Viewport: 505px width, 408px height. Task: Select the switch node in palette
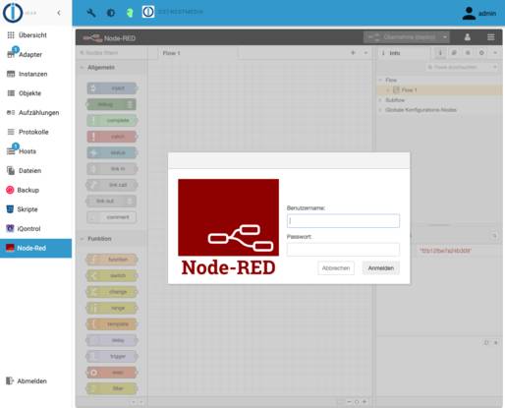point(112,275)
